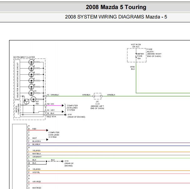Click YEL/RED wire label at pin I
The width and height of the screenshot is (190, 189).
[x=37, y=151]
